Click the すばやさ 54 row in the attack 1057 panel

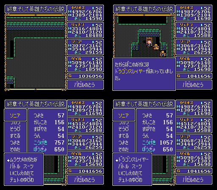click(x=157, y=129)
